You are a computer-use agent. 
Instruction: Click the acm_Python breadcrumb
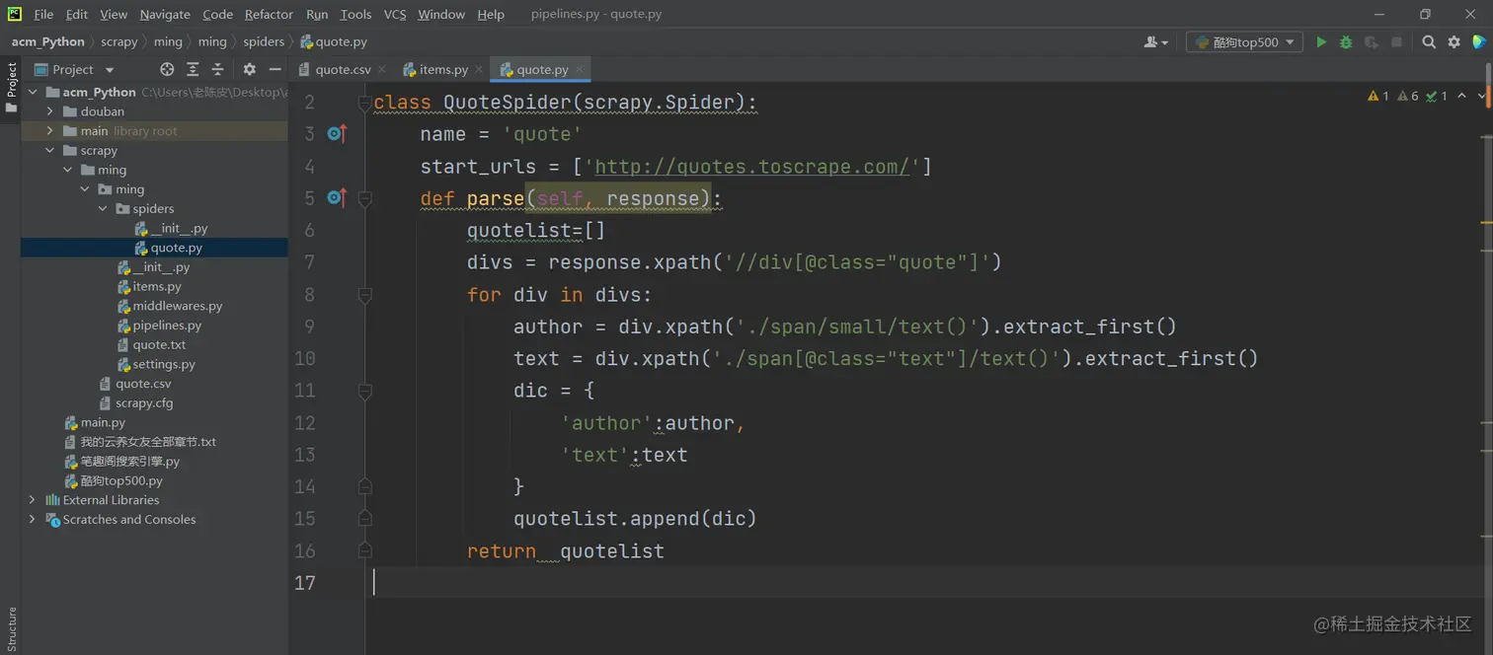(x=48, y=41)
